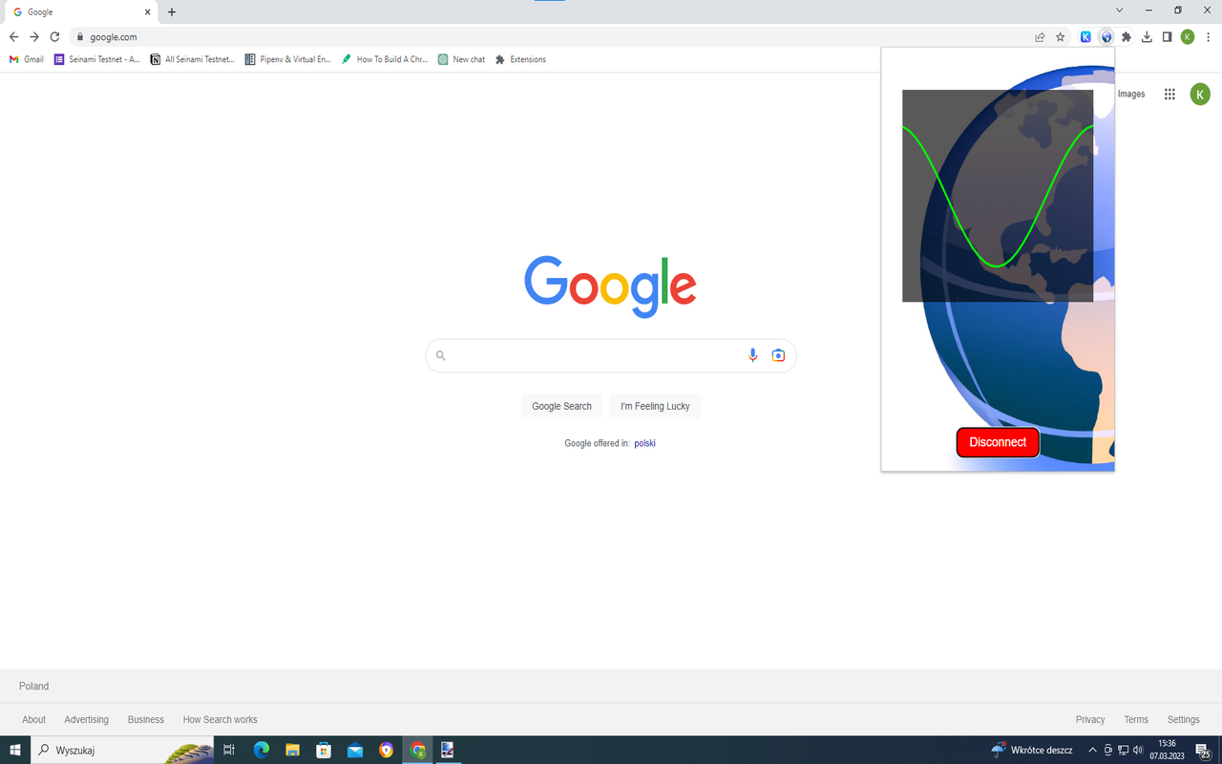Open All Seinami Testnet... bookmark
The height and width of the screenshot is (764, 1222).
193,59
